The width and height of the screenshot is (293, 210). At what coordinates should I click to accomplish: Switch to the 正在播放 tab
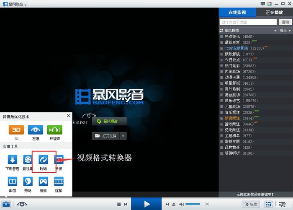(x=274, y=12)
